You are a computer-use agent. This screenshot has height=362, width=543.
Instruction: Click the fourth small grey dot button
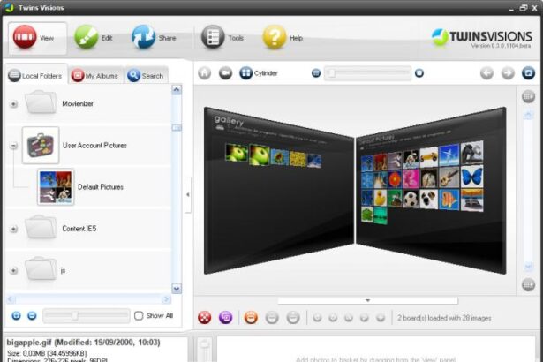coord(365,318)
